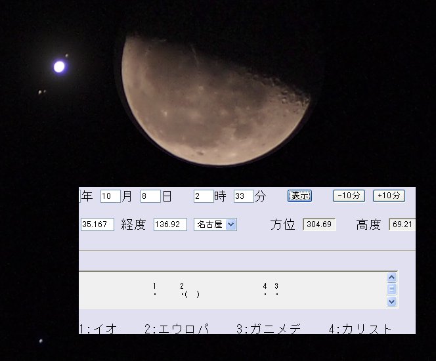Screen dimensions: 436x361
Task: Click the latitude field showing 35.167
Action: (97, 224)
